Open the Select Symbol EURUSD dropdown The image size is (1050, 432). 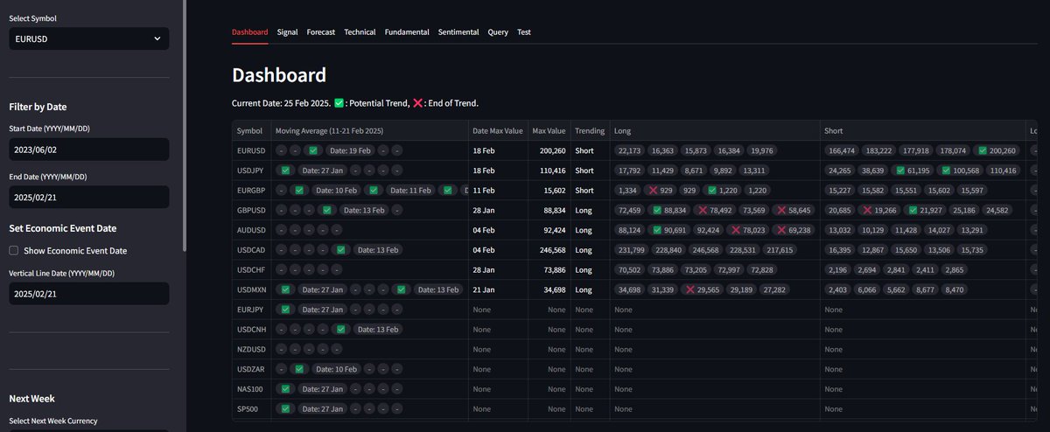[88, 38]
